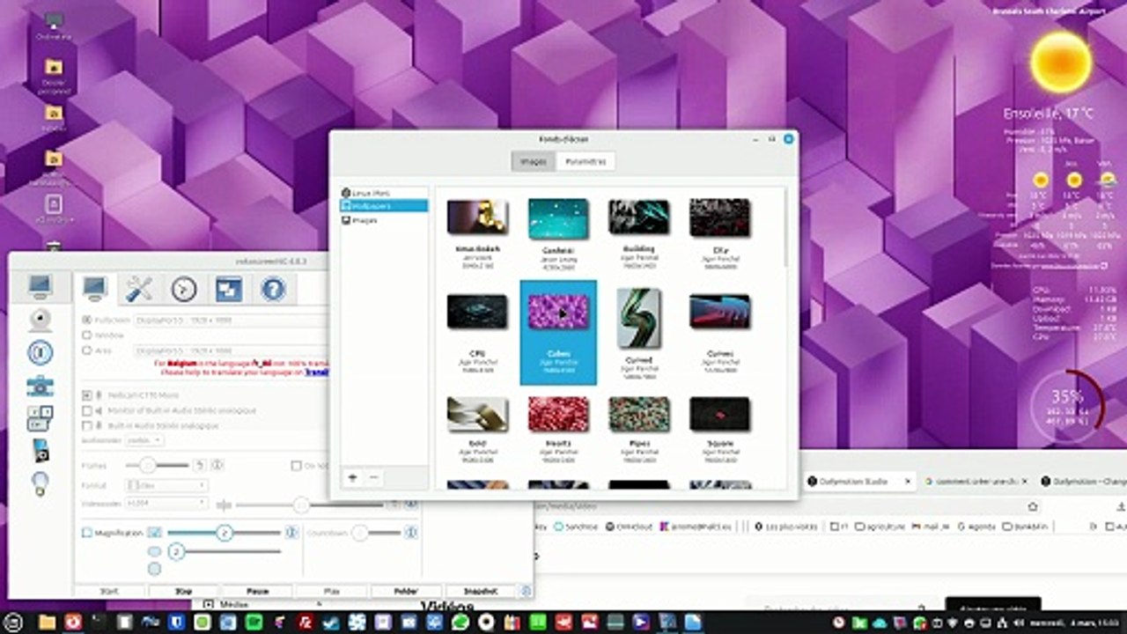Open the wrench and screwdriver settings tab
The width and height of the screenshot is (1127, 634).
pos(139,288)
